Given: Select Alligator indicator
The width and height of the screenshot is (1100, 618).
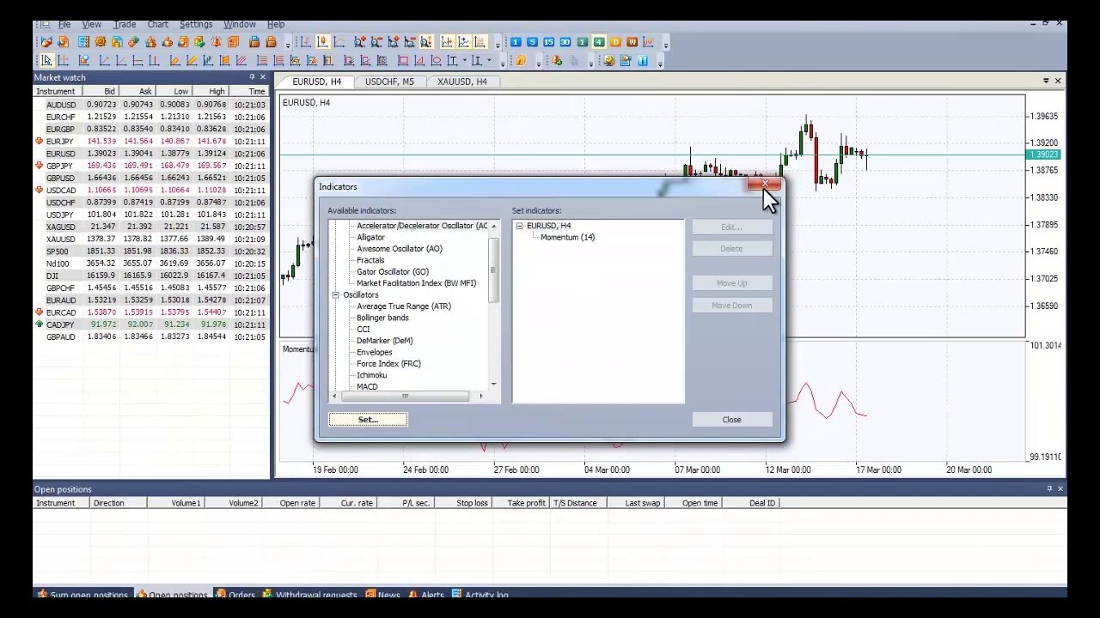Looking at the screenshot, I should click(370, 237).
